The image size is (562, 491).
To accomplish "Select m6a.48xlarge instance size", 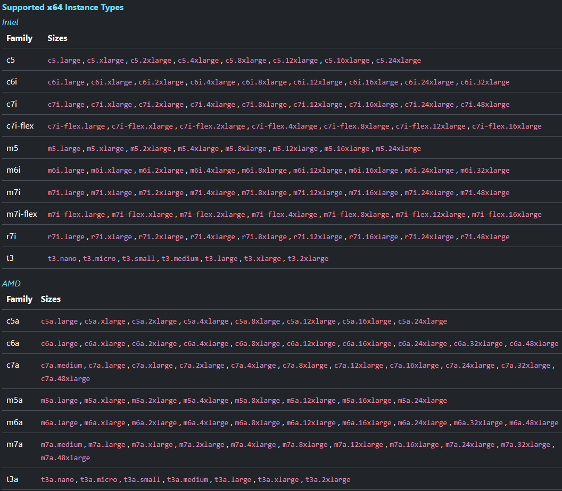I will (x=534, y=422).
